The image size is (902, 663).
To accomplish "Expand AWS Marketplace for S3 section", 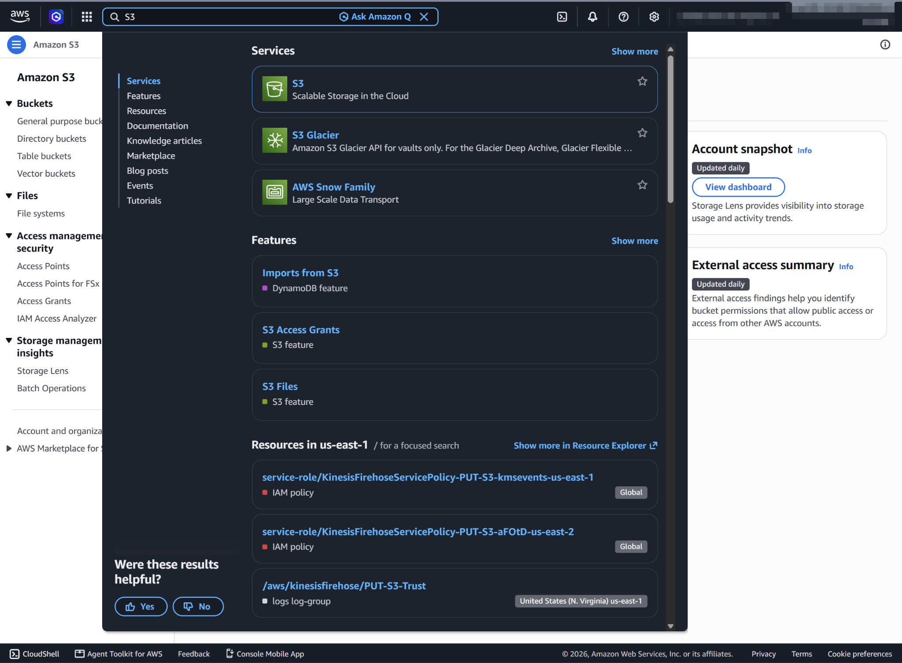I will coord(9,448).
